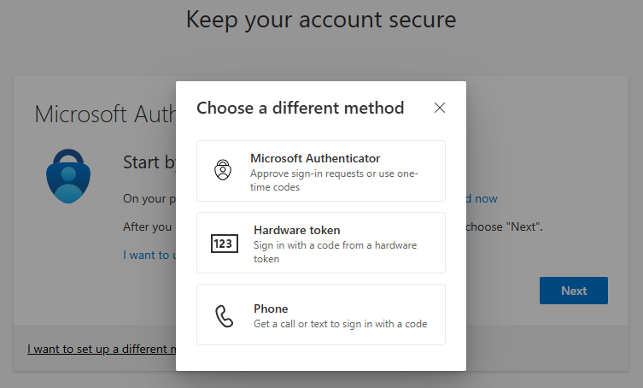This screenshot has height=388, width=643.
Task: Close the Choose a different method dialog
Action: (440, 108)
